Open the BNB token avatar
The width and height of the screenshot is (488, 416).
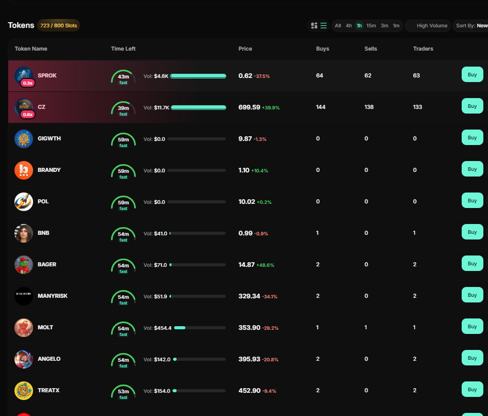pyautogui.click(x=24, y=233)
